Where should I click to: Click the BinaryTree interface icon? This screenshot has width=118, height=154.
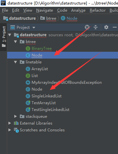point(28,49)
